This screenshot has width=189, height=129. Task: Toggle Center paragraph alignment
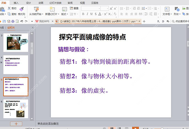(126, 14)
